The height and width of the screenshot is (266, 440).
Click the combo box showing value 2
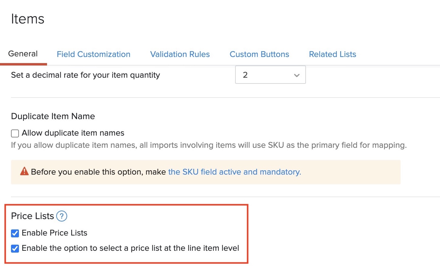pos(270,75)
